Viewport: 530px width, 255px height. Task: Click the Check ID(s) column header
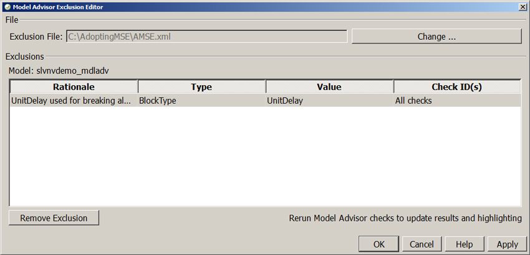(456, 87)
